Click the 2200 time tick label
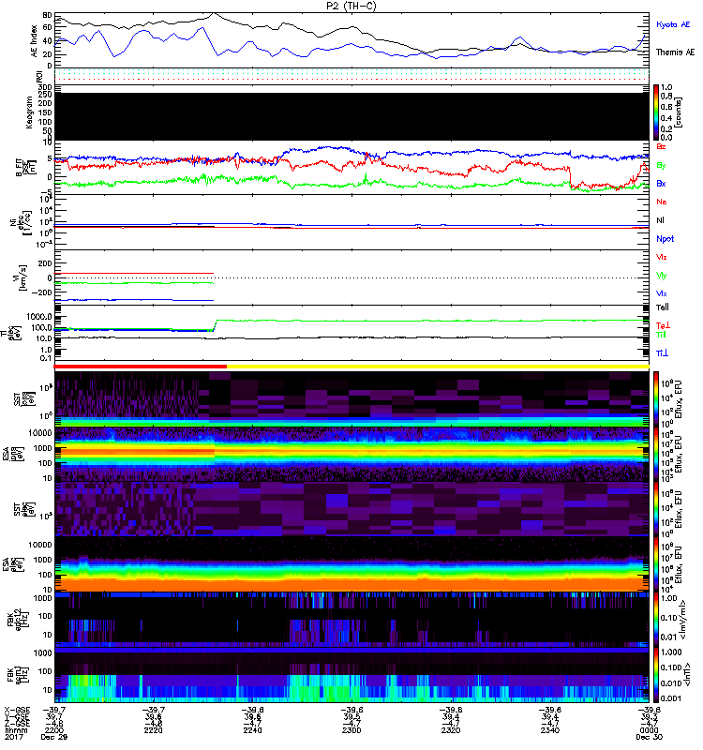 pos(53,730)
